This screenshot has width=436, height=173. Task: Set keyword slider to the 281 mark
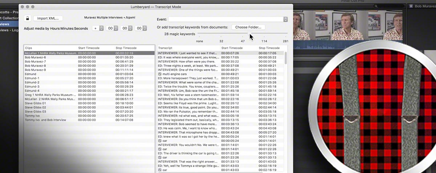285,41
